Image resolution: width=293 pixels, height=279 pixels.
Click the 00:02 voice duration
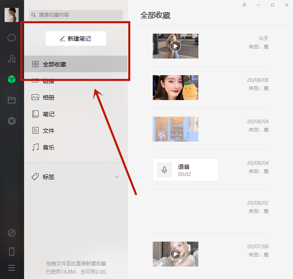coord(184,174)
